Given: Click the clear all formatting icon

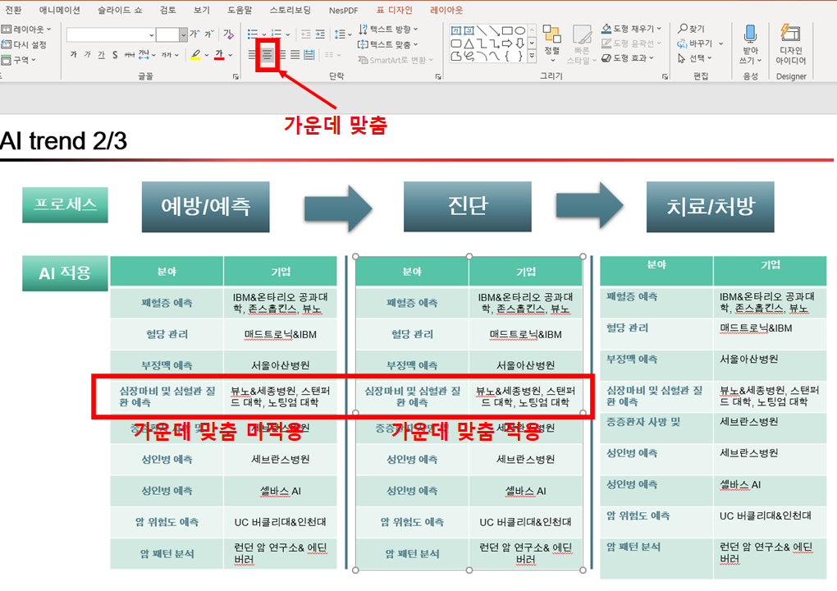Looking at the screenshot, I should (x=228, y=34).
